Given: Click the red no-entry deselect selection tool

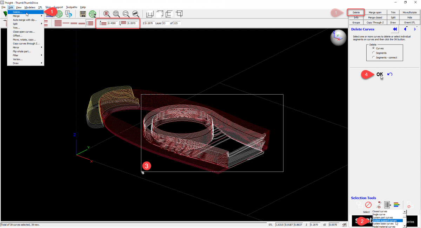Looking at the screenshot, I should [368, 205].
